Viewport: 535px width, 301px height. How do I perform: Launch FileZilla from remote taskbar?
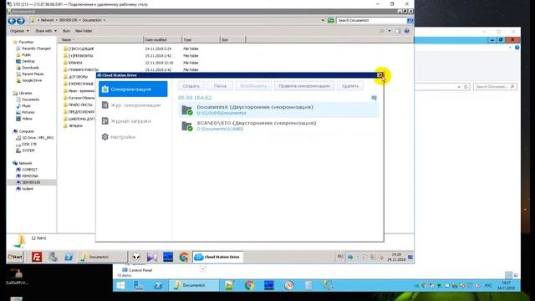point(37,257)
